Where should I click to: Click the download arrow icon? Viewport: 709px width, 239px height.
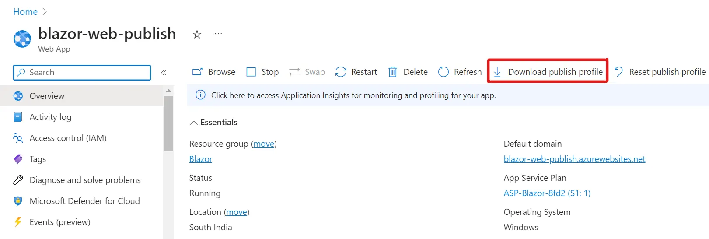point(497,72)
